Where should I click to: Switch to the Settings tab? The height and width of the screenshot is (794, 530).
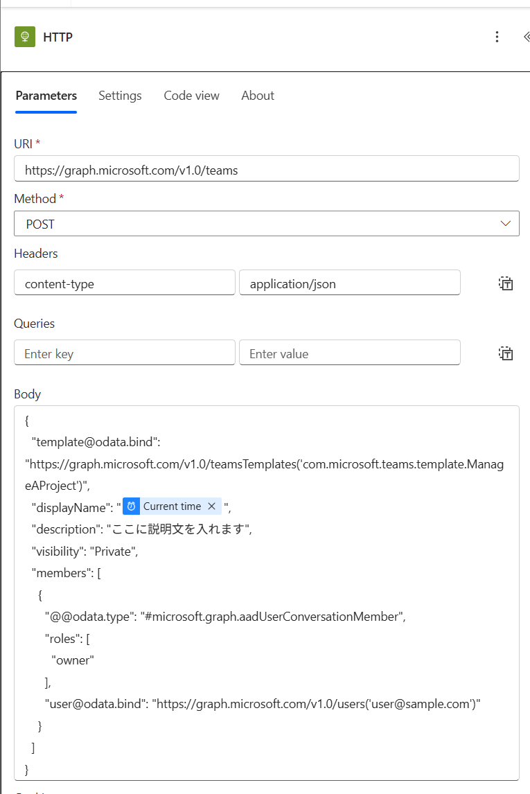pos(120,96)
